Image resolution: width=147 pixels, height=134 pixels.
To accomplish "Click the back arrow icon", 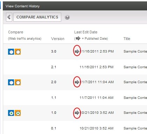I will pos(9,17).
